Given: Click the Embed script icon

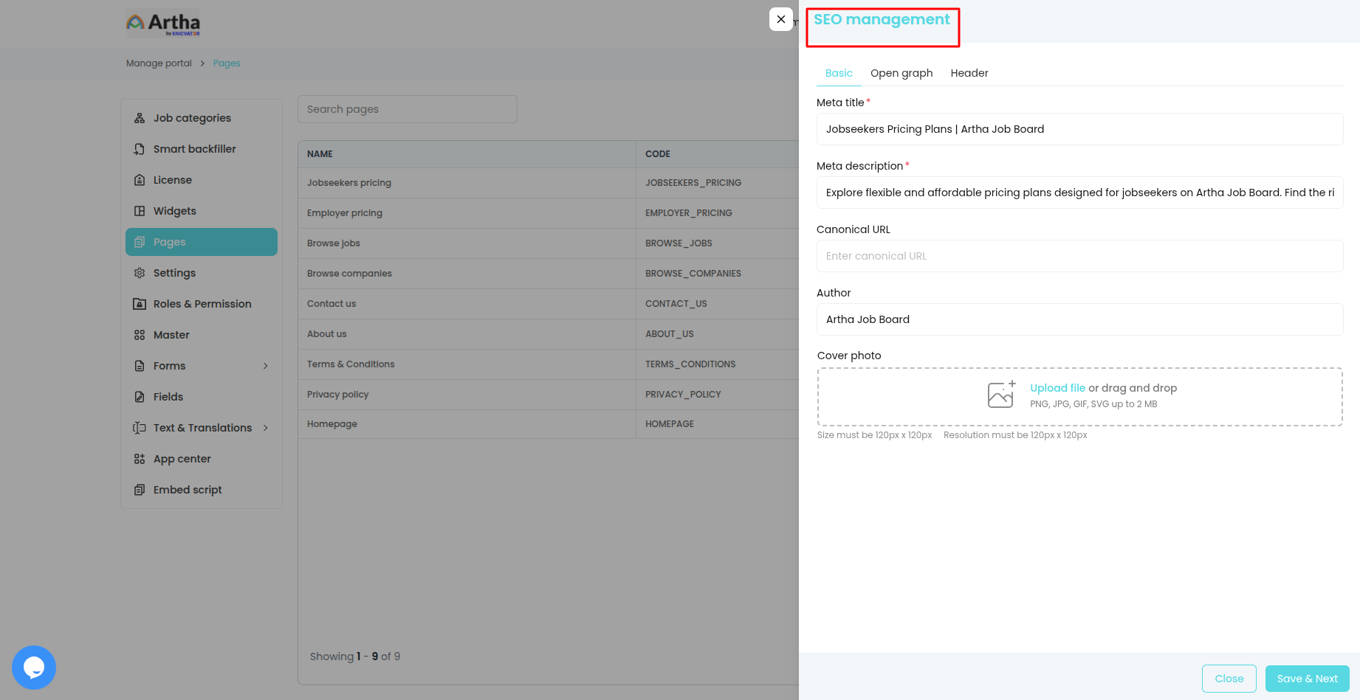Looking at the screenshot, I should 140,490.
